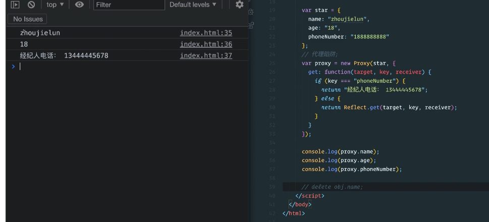Click line number 19 in editor gutter
Image resolution: width=489 pixels, height=222 pixels.
coord(272,10)
